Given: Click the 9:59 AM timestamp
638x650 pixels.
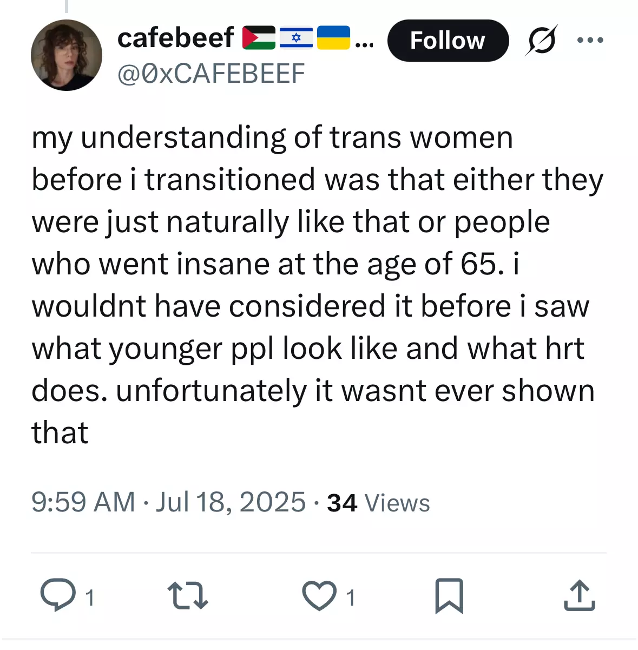Looking at the screenshot, I should 83,502.
